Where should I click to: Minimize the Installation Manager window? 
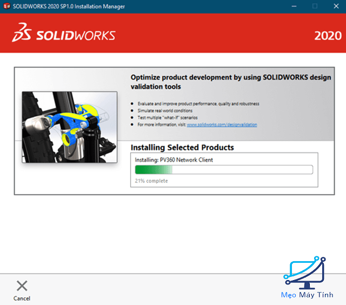tap(294, 6)
